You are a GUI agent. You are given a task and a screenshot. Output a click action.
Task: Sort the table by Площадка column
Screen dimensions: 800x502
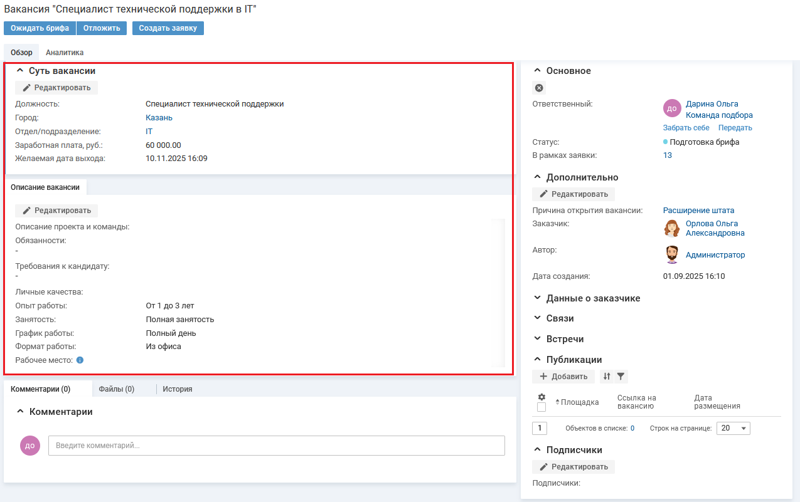click(x=579, y=402)
